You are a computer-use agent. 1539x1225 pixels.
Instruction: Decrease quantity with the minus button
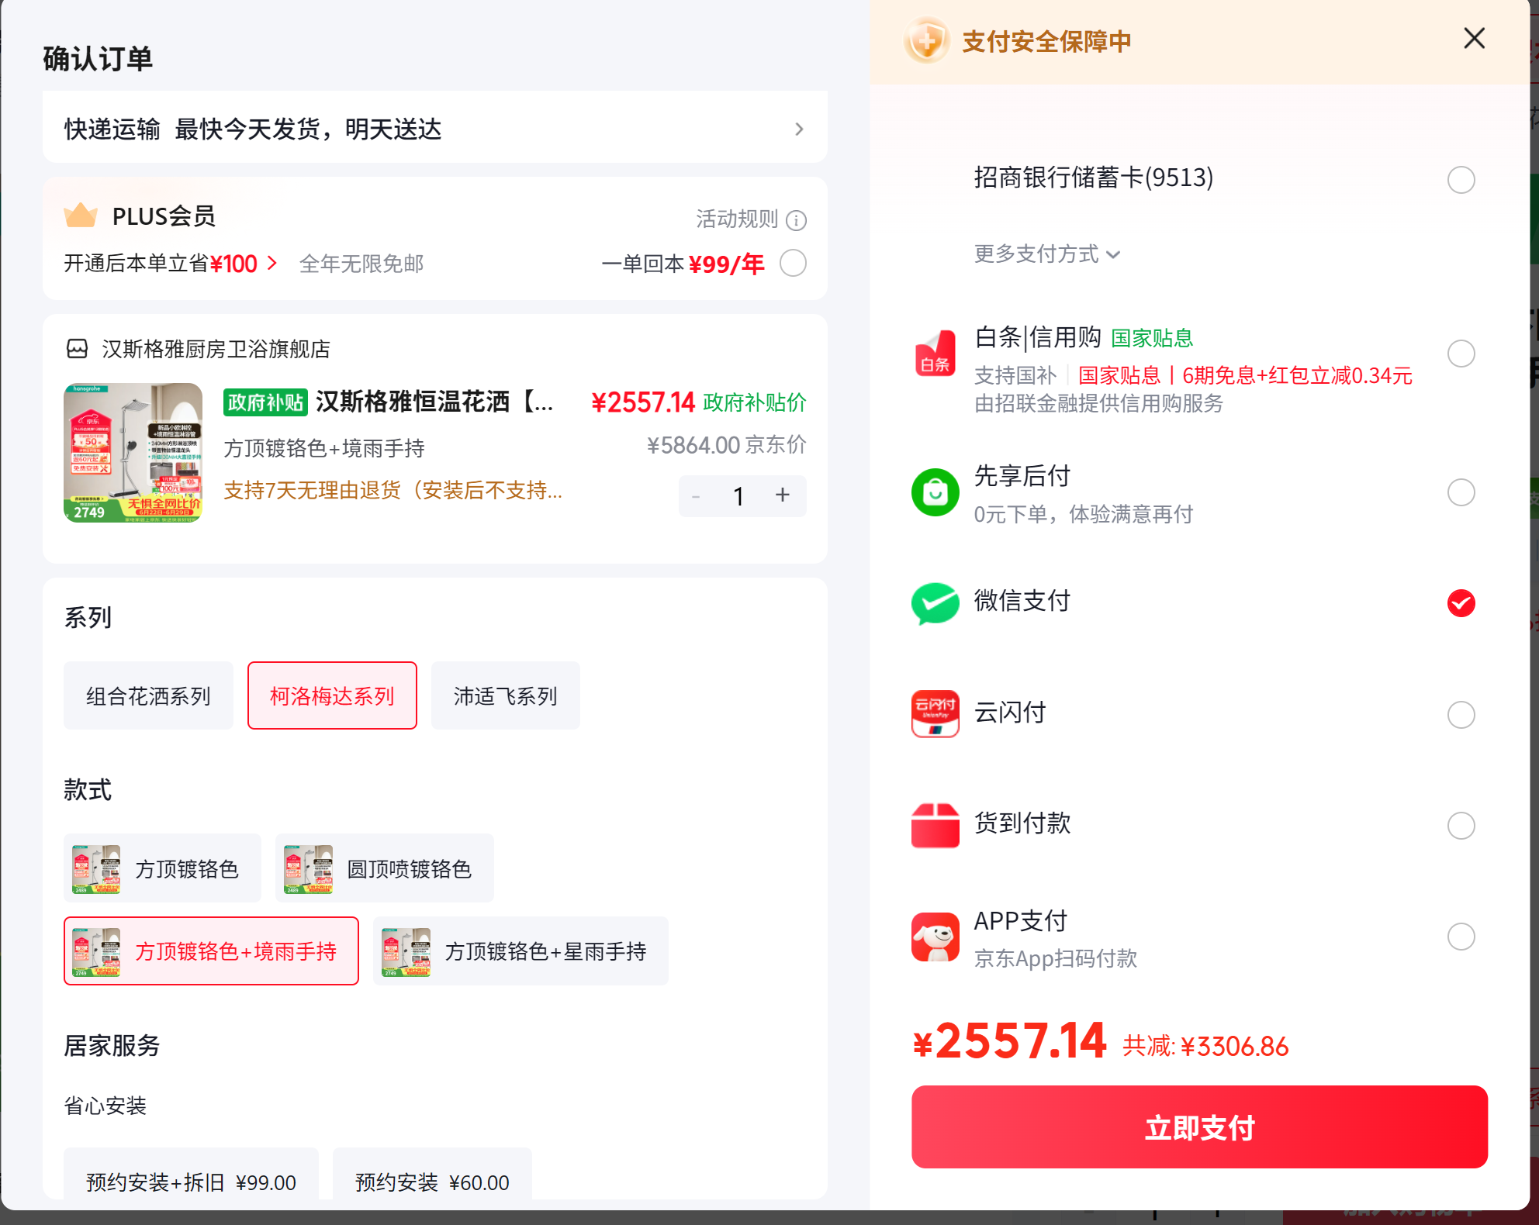point(696,495)
